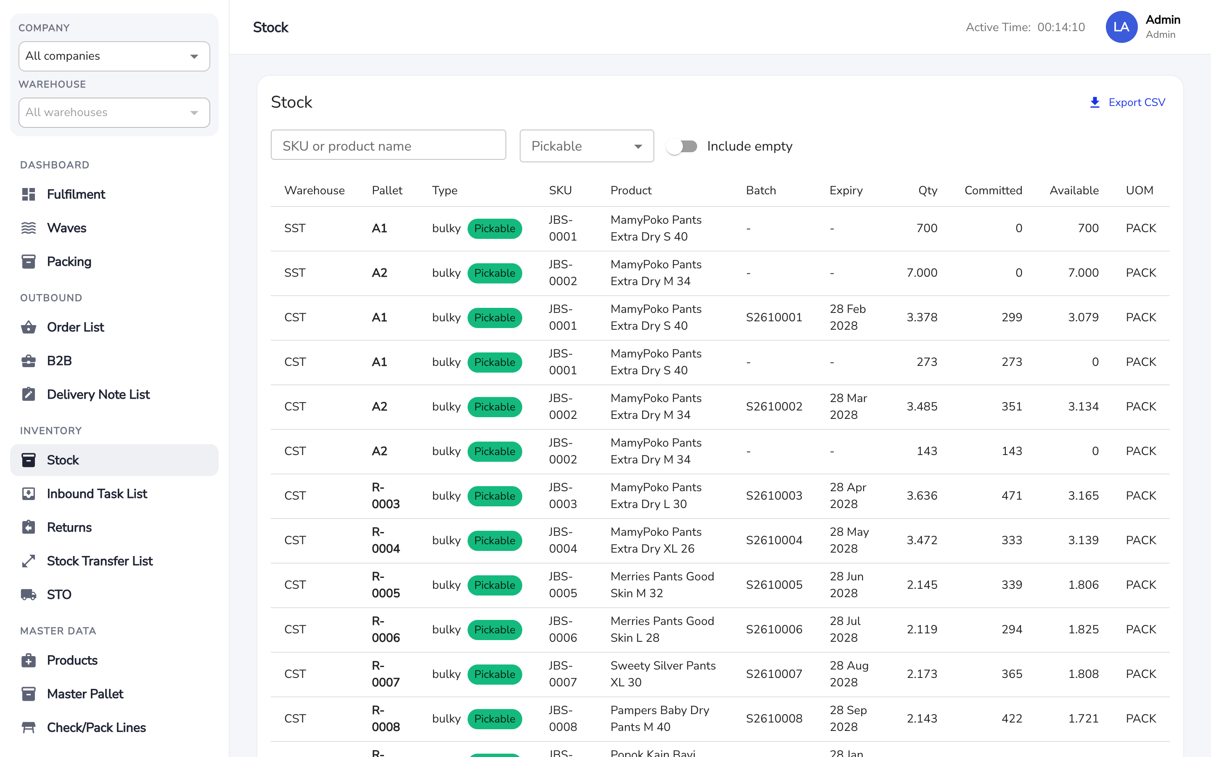Image resolution: width=1211 pixels, height=757 pixels.
Task: Click the LA user avatar
Action: coord(1121,27)
